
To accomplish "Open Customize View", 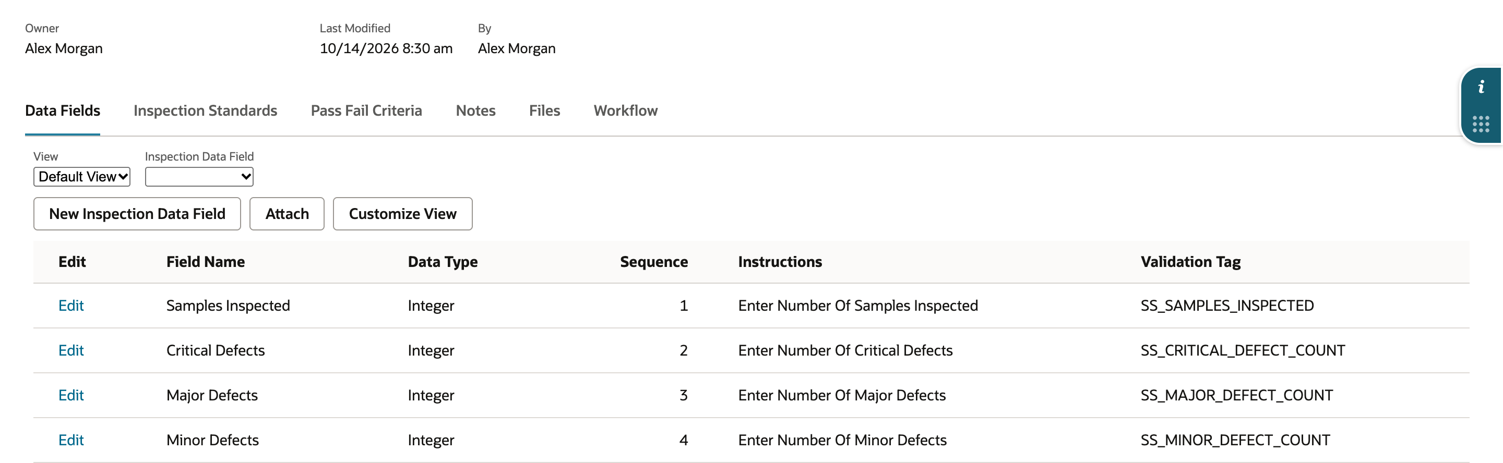I will (402, 214).
